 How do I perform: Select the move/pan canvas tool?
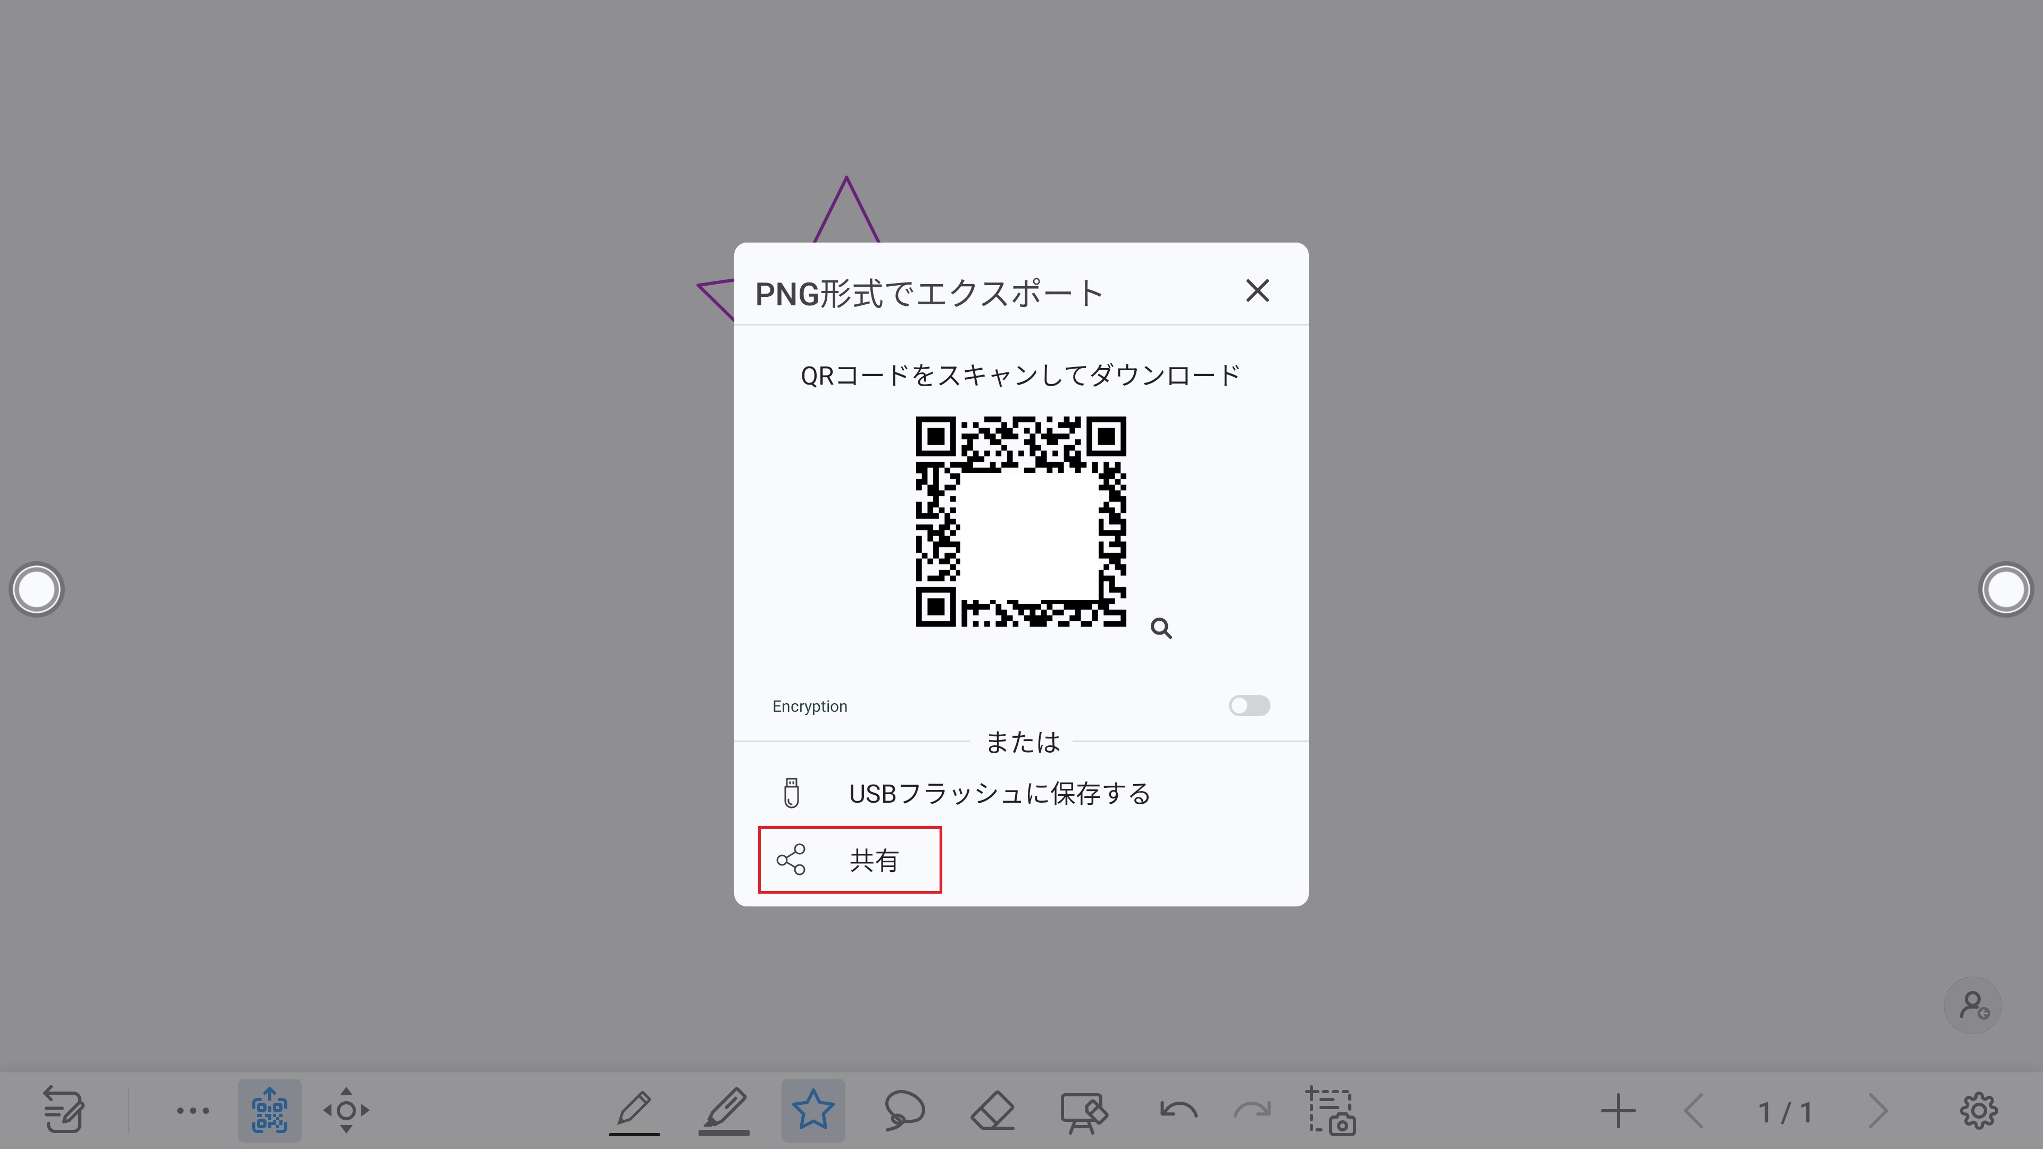click(346, 1110)
